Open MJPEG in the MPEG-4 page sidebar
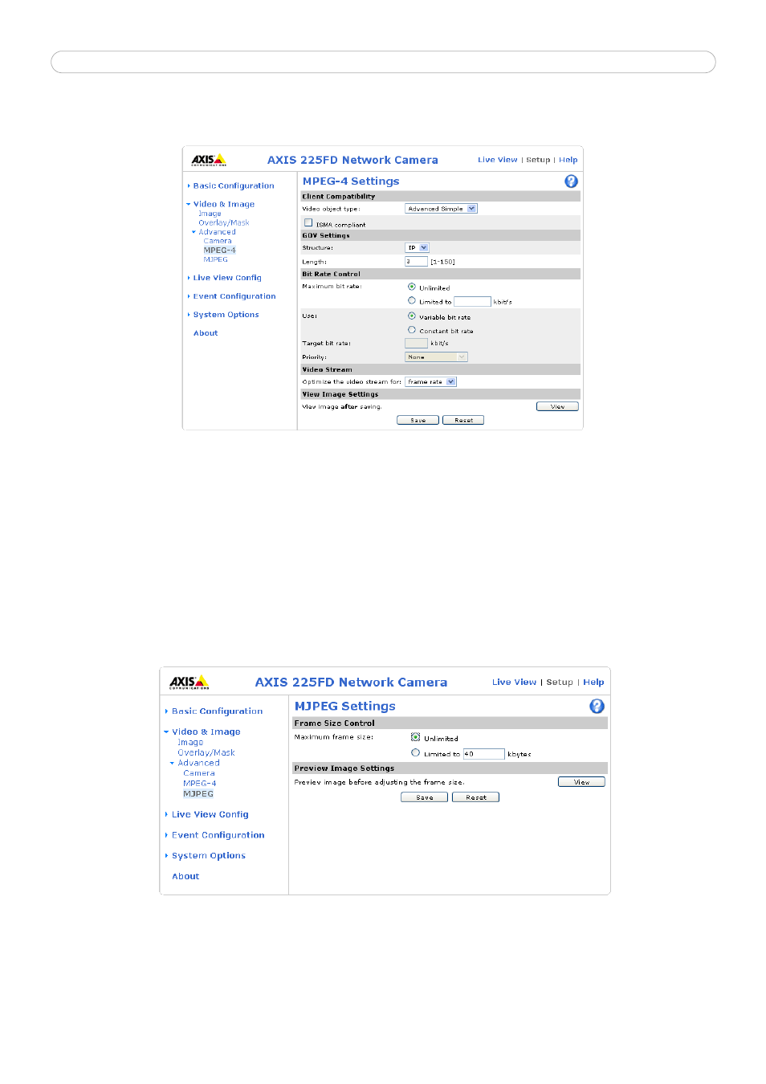 pyautogui.click(x=216, y=259)
